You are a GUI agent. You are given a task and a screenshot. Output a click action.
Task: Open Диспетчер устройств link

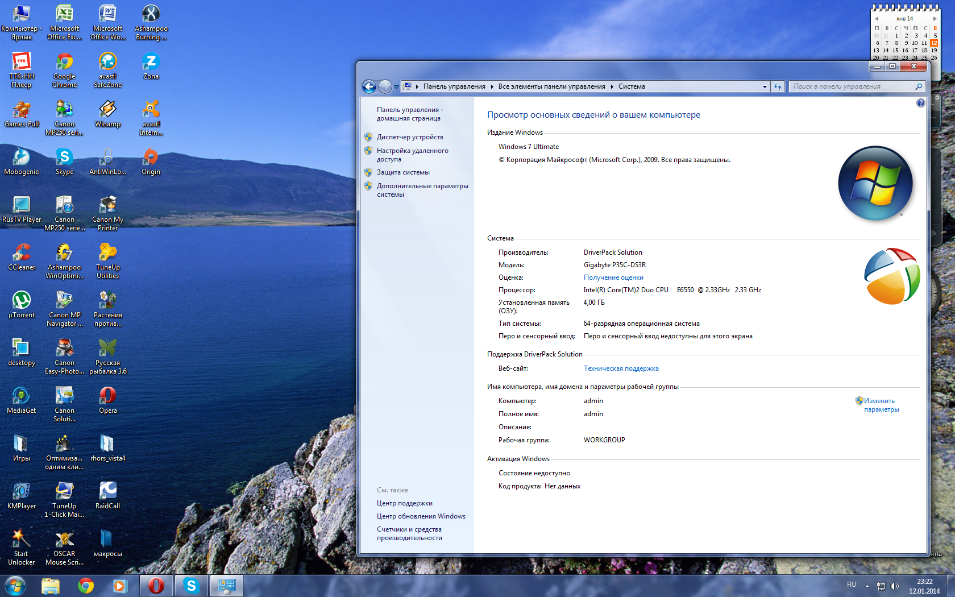coord(410,137)
